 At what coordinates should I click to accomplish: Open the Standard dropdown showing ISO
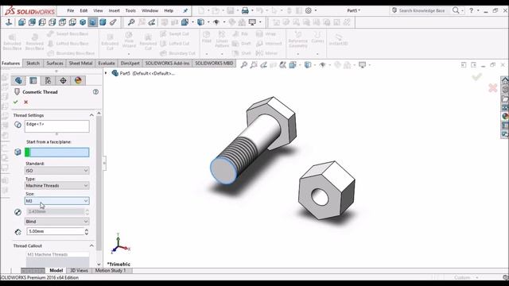56,171
